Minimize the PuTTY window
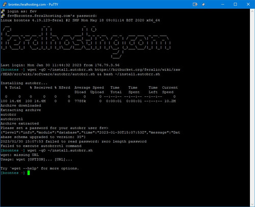Viewport: 255px width, 207px height. tap(222, 5)
